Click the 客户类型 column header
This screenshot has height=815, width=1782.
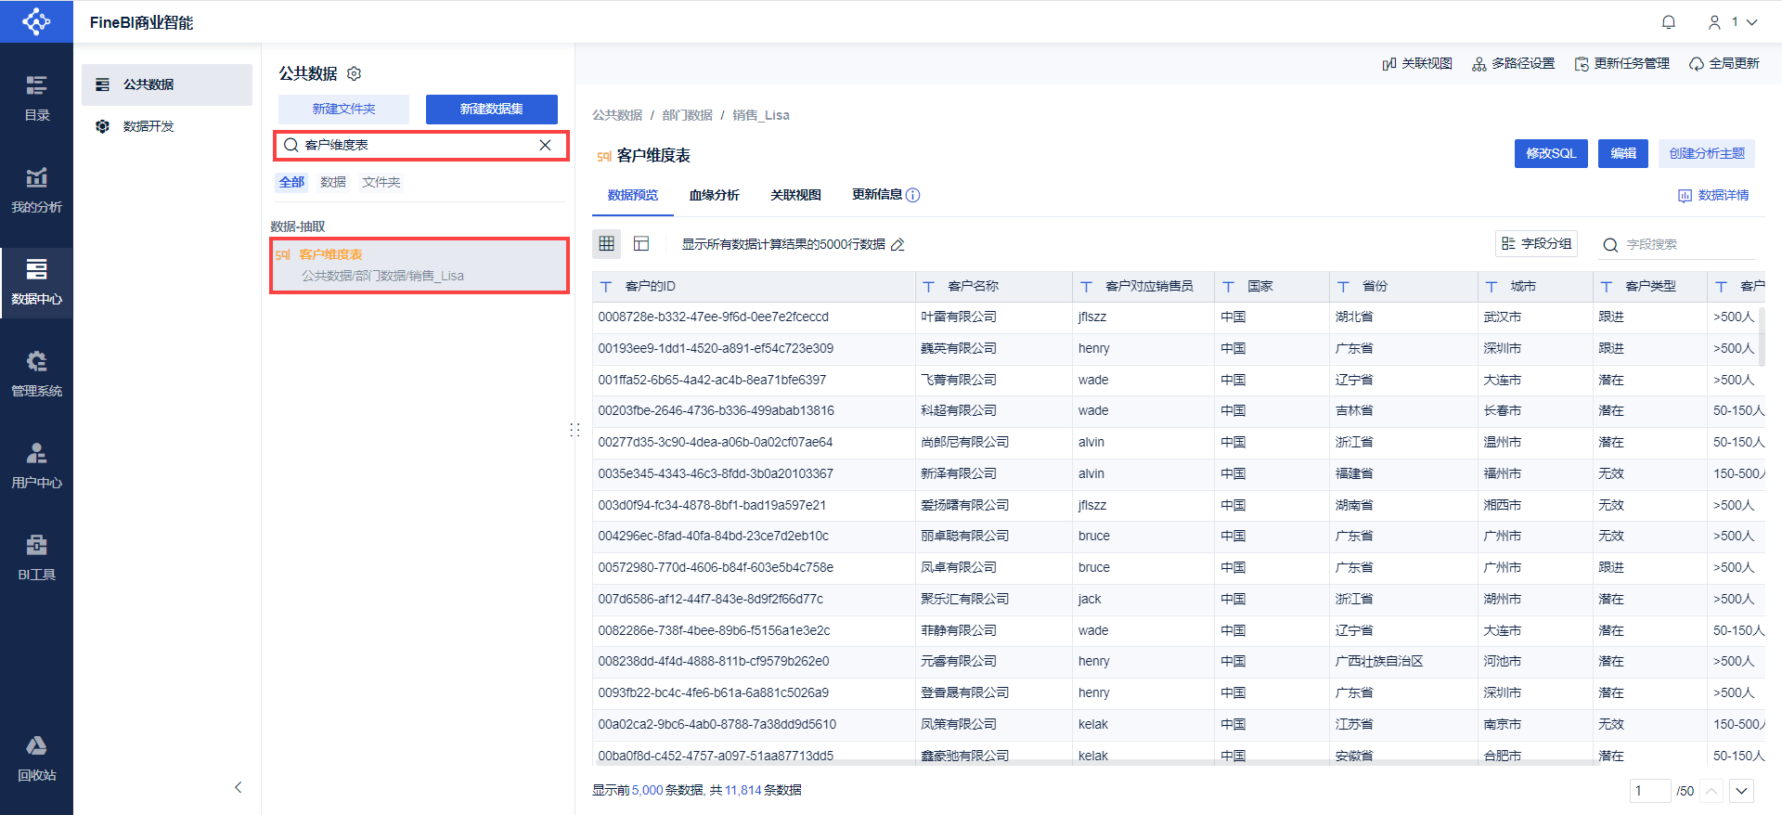point(1650,287)
